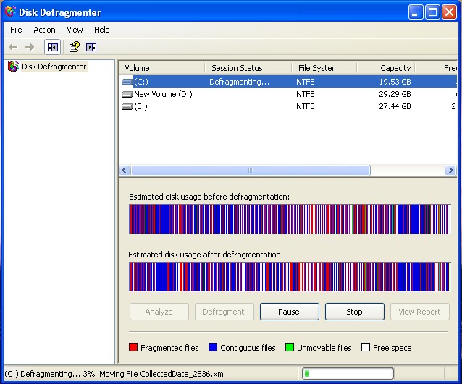Click the NTFS cell in the E: row
This screenshot has height=384, width=462.
306,106
